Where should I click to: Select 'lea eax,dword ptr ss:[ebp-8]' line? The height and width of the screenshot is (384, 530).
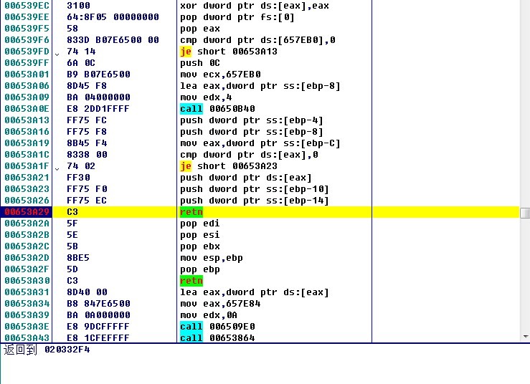(260, 86)
